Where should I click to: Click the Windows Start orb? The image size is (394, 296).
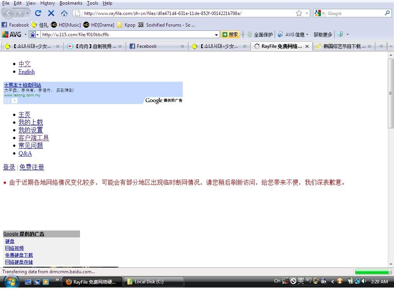pyautogui.click(x=11, y=282)
